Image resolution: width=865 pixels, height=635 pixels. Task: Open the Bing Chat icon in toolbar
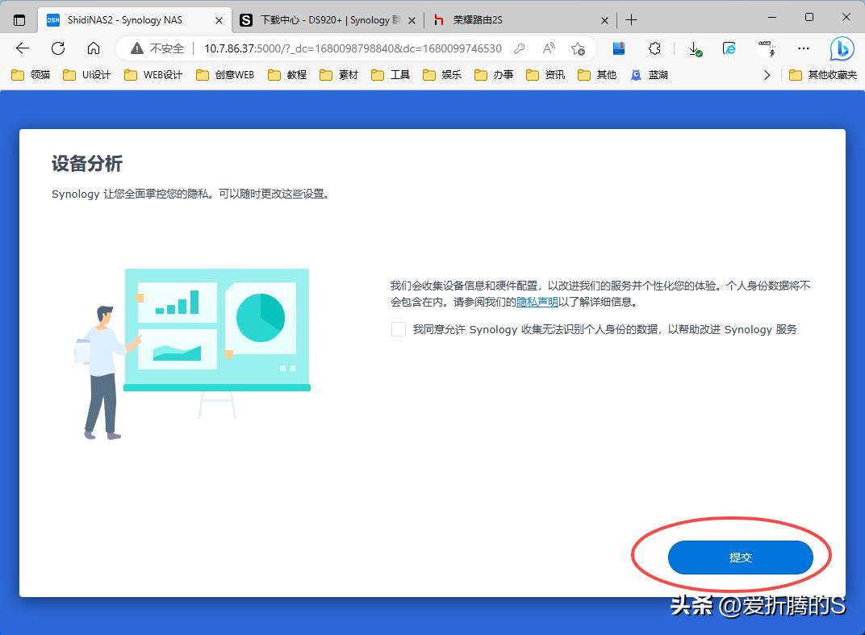841,49
